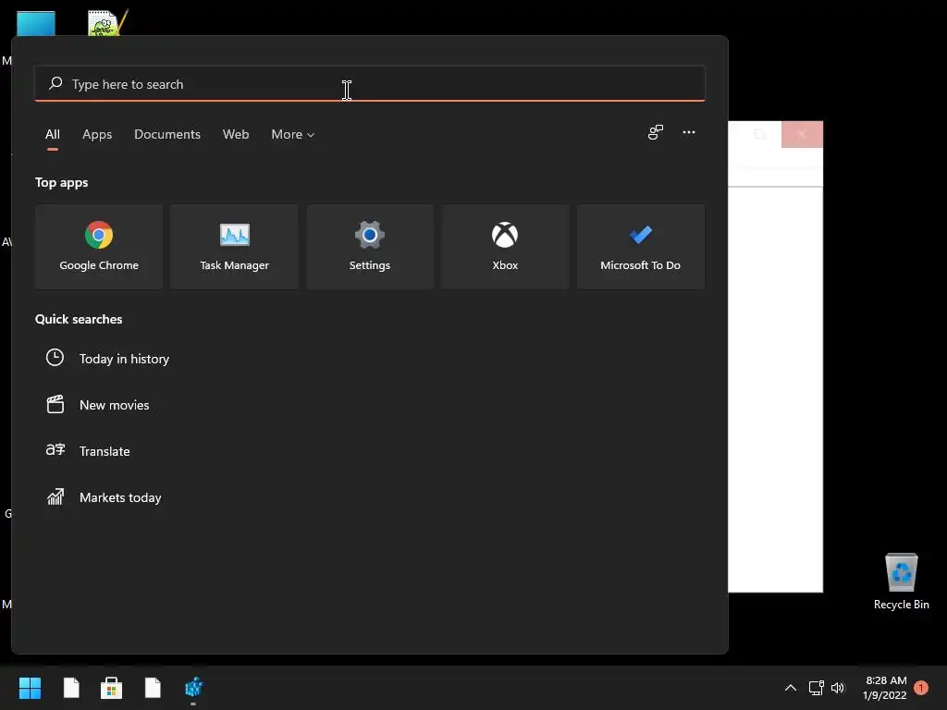Open the running blue cube app on taskbar
Image resolution: width=947 pixels, height=710 pixels.
194,687
